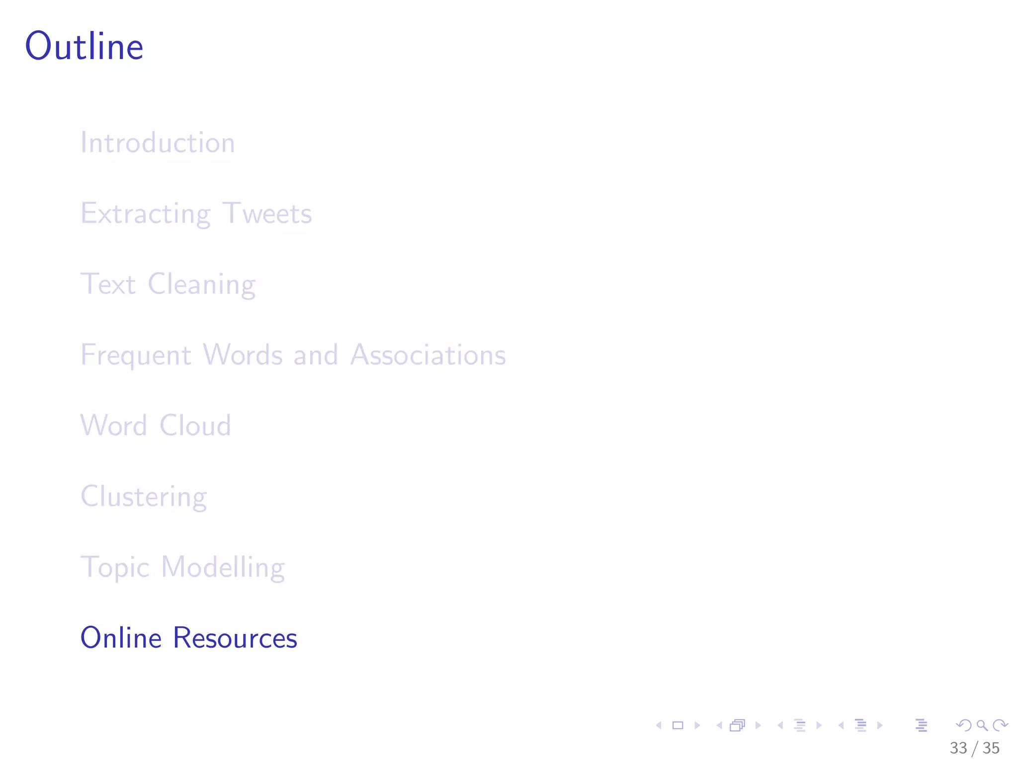This screenshot has width=1018, height=763.
Task: Go to previous frame arrow
Action: 719,726
